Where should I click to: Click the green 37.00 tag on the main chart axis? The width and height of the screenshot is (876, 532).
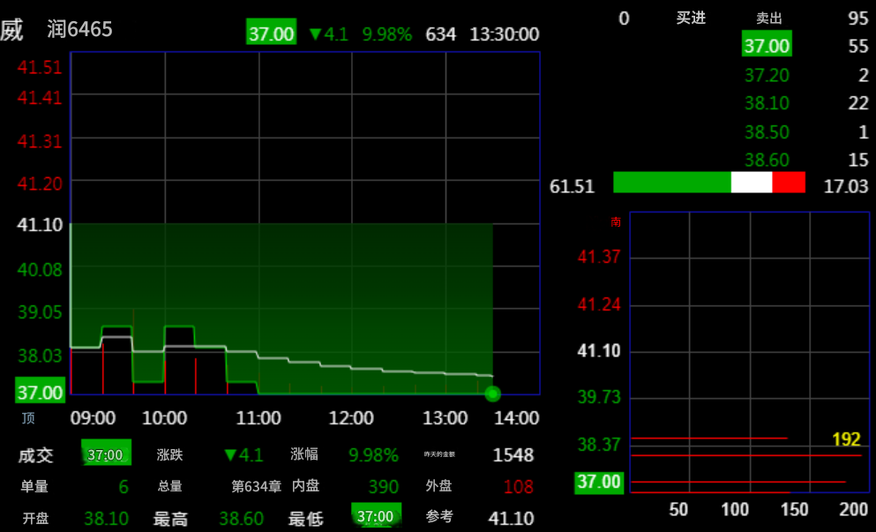(40, 391)
